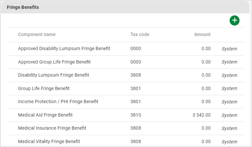
Task: Select Medical Vitality Fringe Benefit component
Action: (49, 141)
